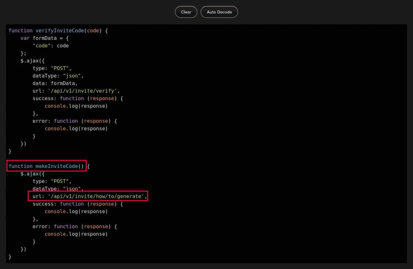Image resolution: width=413 pixels, height=269 pixels.
Task: Click the makeInviteCode function name
Action: (56, 166)
